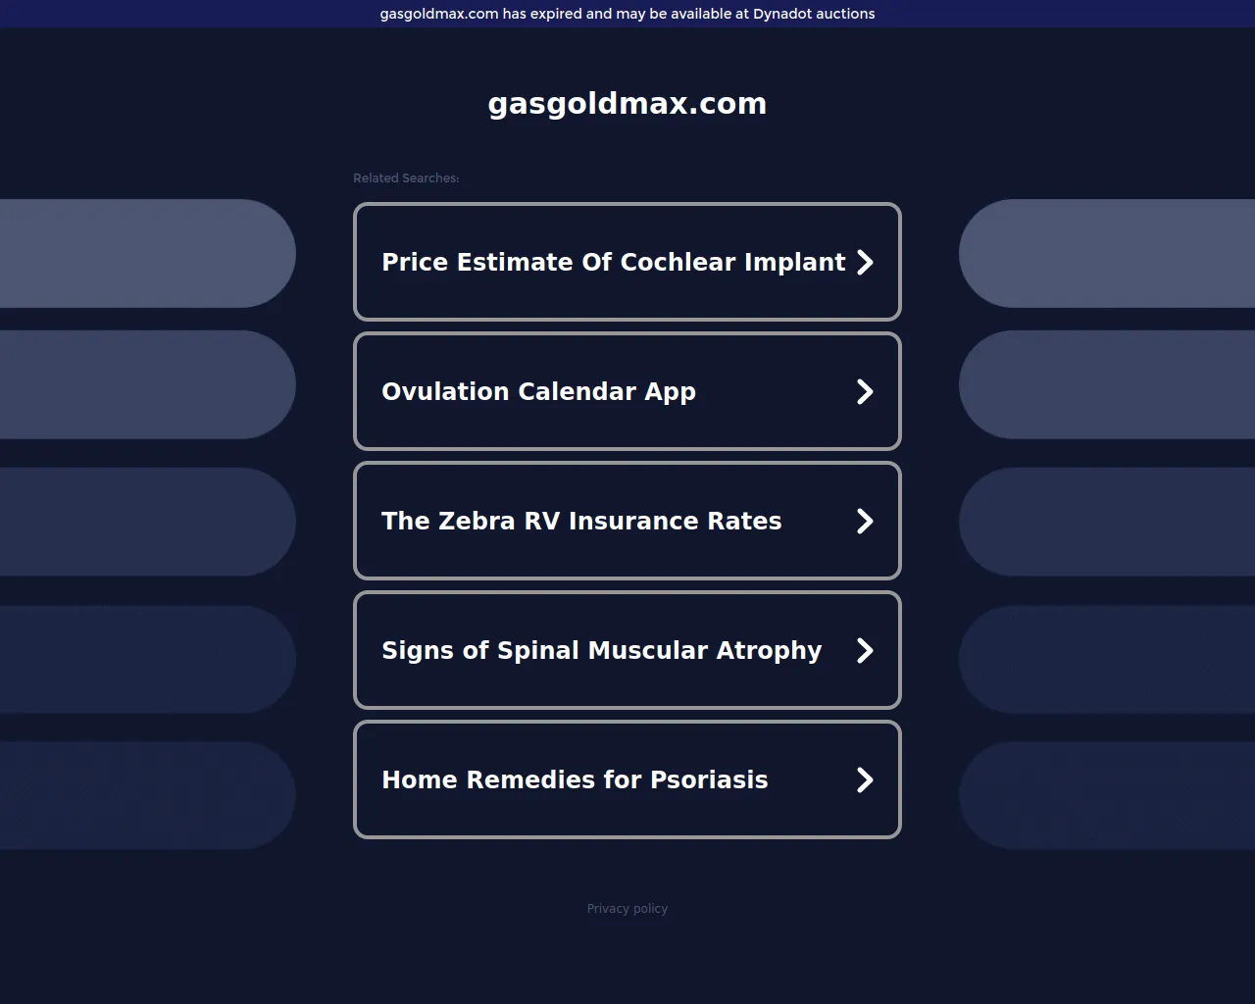
Task: Click the rounded shape right of Price Estimate box
Action: (1108, 253)
